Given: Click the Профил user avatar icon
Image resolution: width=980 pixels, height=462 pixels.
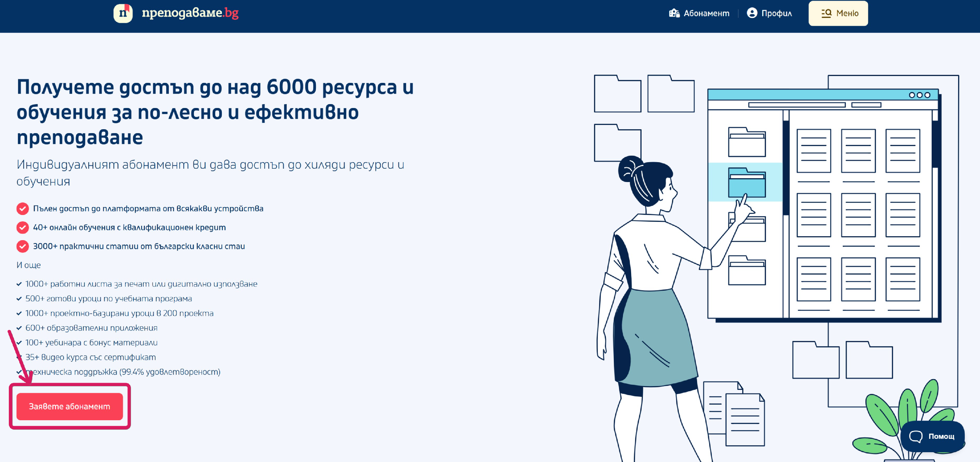Looking at the screenshot, I should pyautogui.click(x=752, y=13).
